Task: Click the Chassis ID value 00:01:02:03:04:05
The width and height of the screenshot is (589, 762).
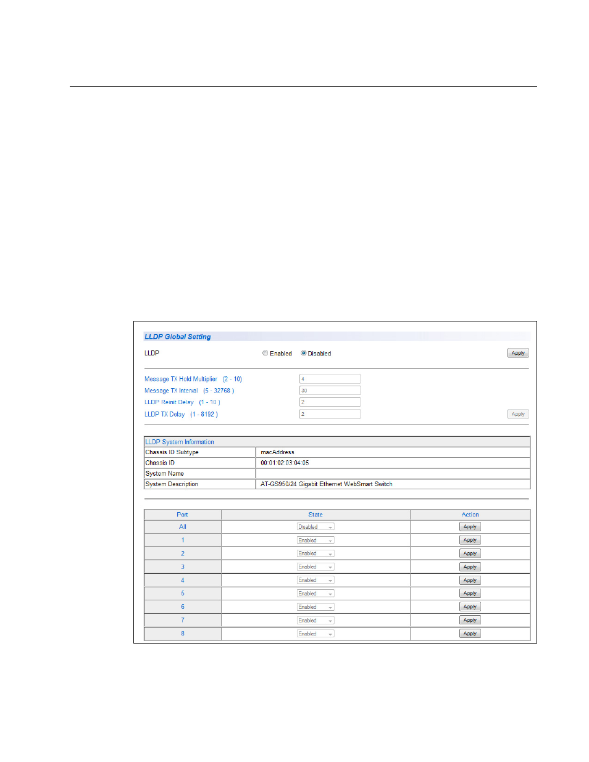Action: [x=285, y=463]
